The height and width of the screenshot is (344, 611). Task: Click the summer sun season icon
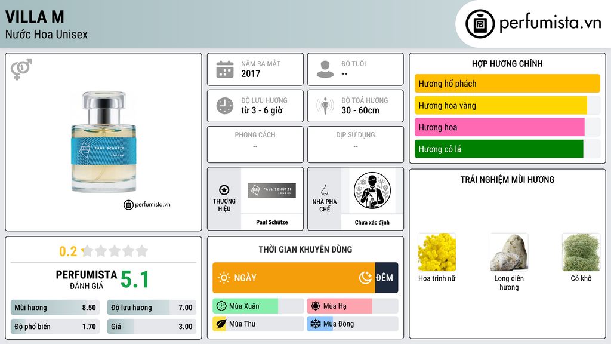point(316,306)
